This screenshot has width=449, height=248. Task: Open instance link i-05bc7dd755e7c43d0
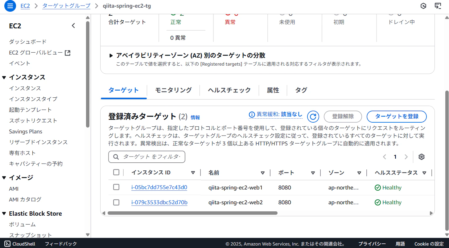click(x=159, y=187)
